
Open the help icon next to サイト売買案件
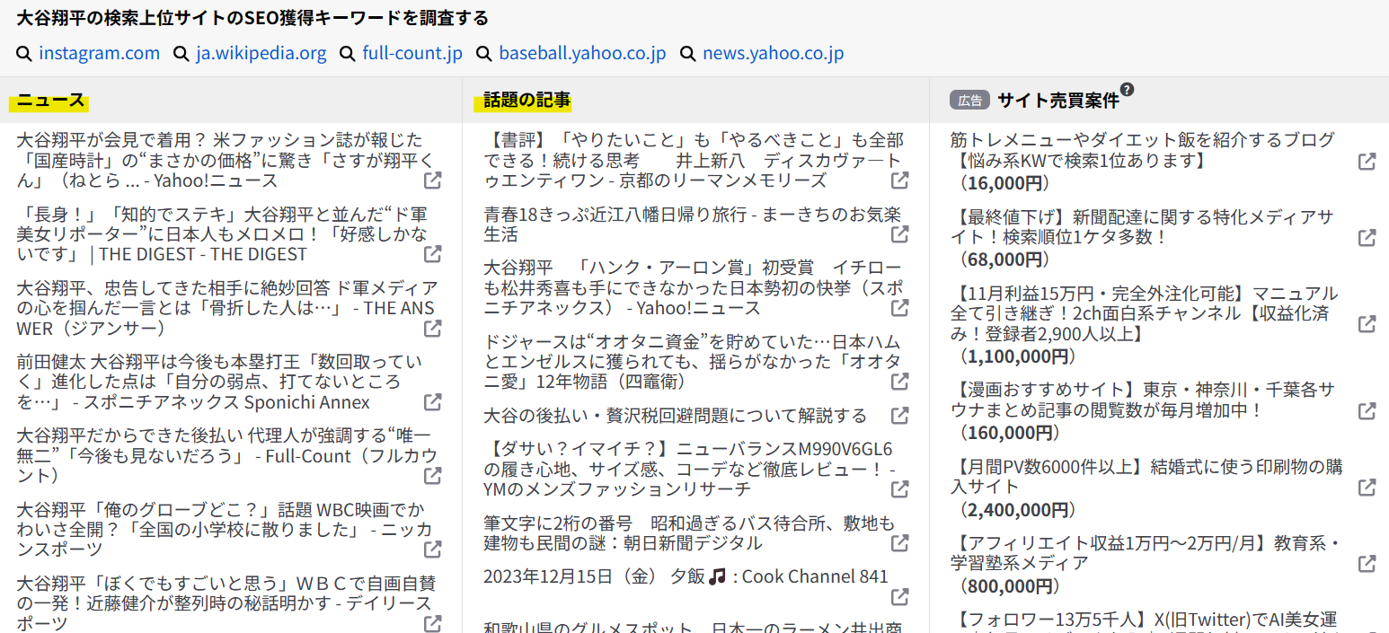click(x=1127, y=90)
